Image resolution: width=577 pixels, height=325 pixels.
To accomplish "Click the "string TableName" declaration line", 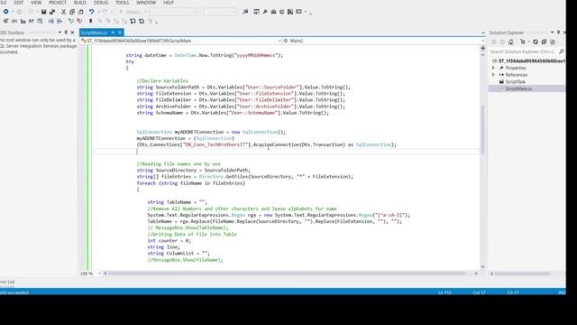I will [x=178, y=202].
